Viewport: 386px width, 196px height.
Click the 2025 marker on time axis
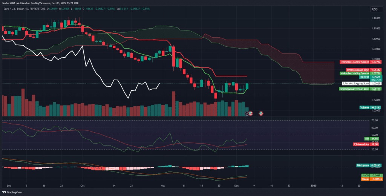(313, 186)
